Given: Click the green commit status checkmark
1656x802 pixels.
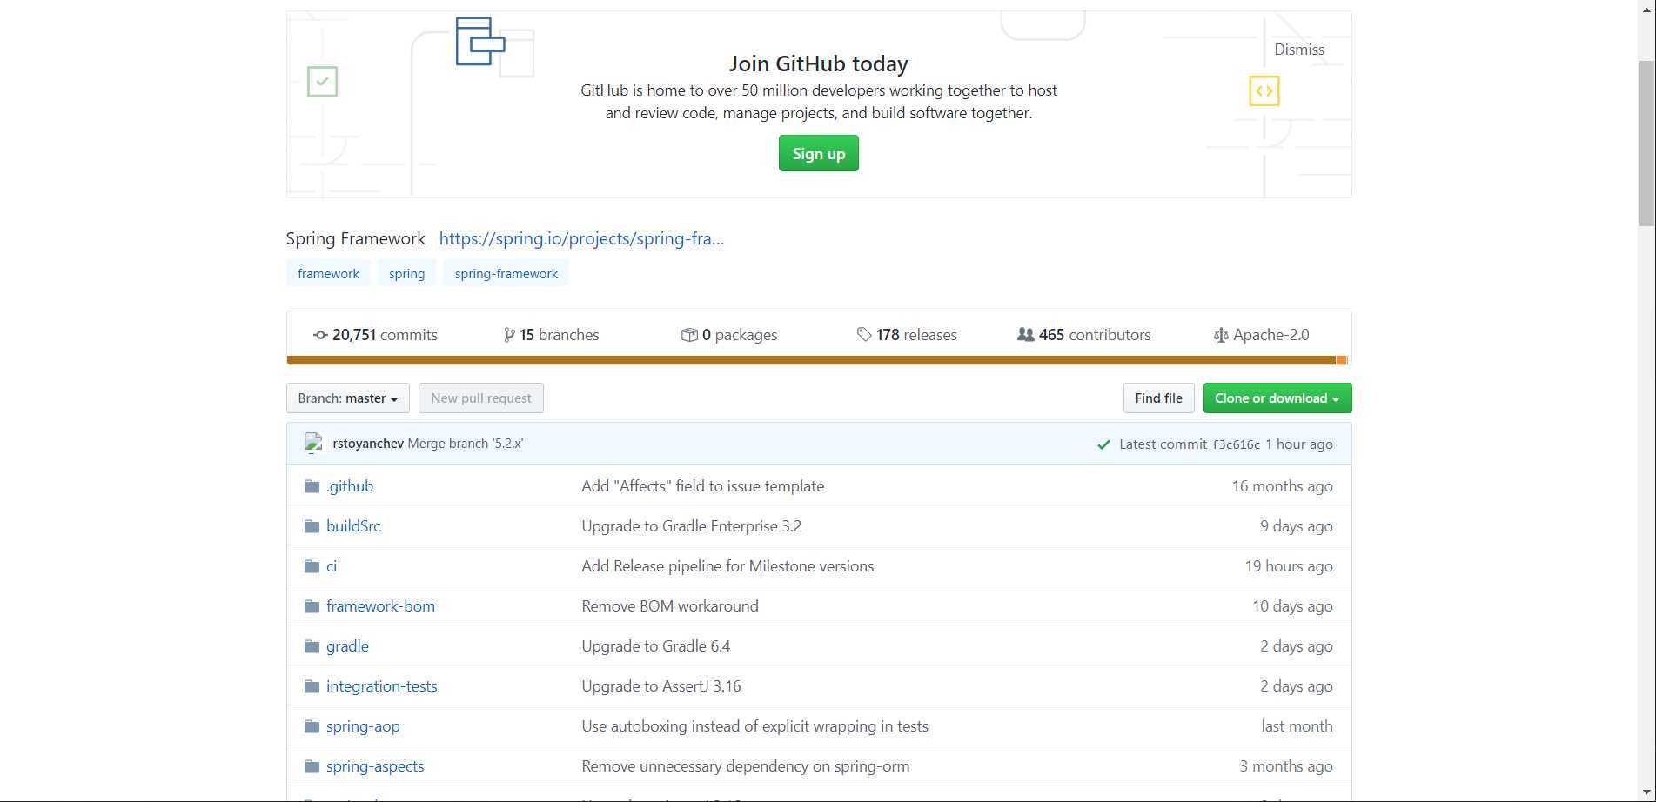Looking at the screenshot, I should (x=1103, y=444).
